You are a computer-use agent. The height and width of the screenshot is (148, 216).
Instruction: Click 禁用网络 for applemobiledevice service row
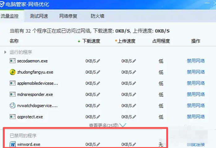(196, 83)
